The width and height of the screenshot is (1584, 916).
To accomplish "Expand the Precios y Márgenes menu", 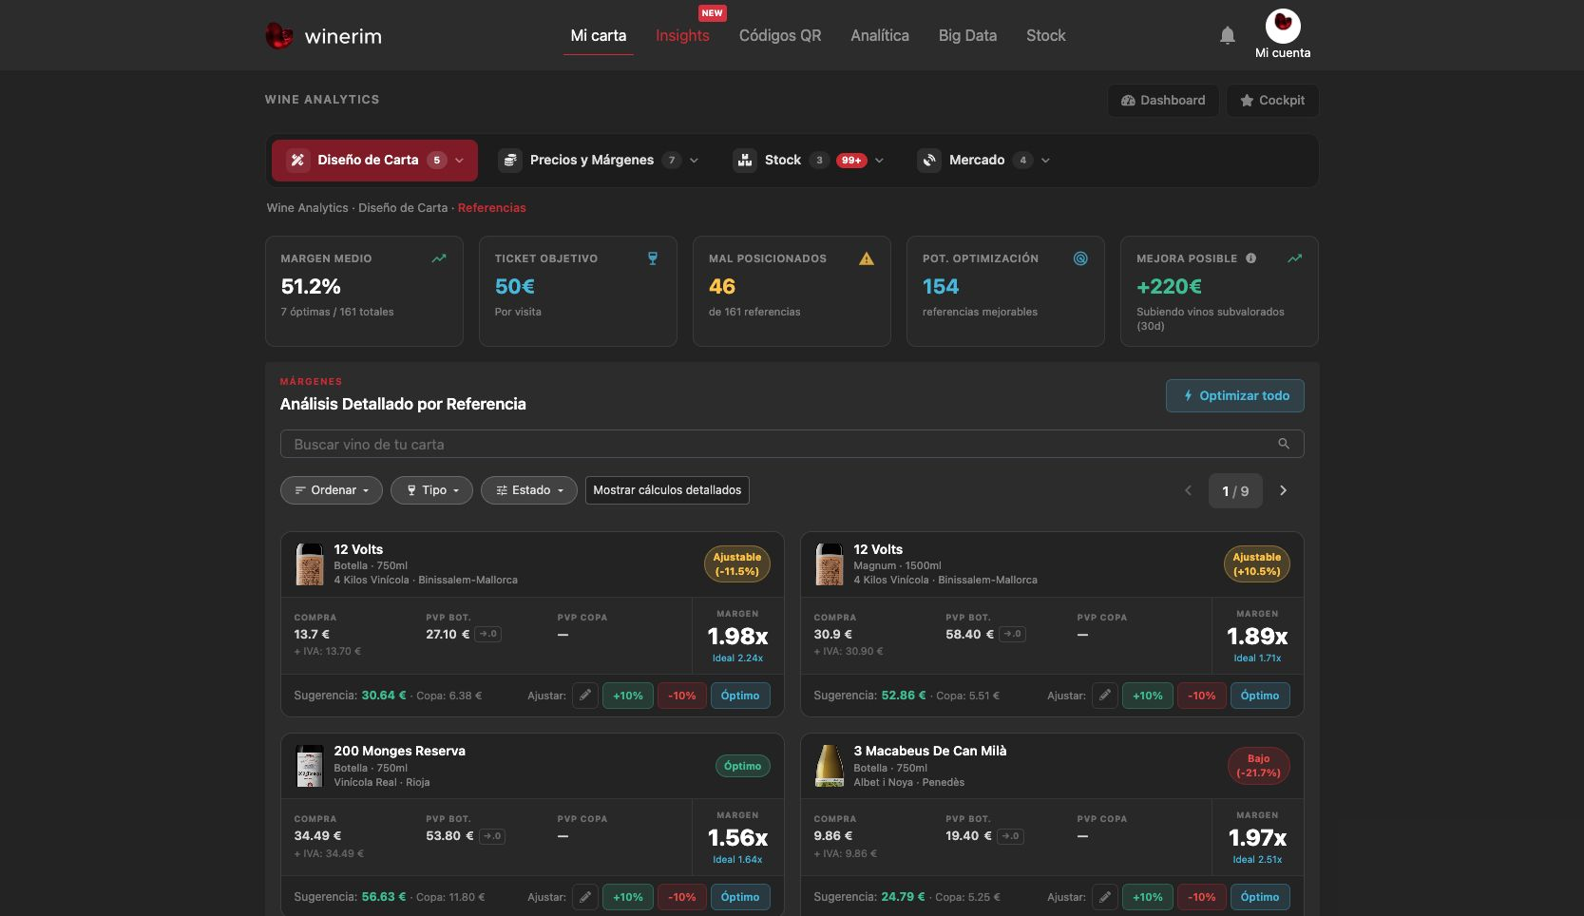I will (600, 161).
